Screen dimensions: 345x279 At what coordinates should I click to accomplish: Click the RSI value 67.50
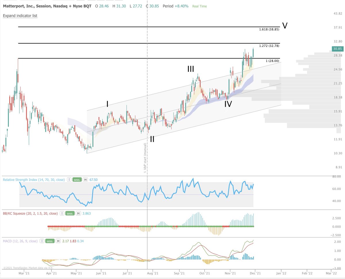click(x=93, y=180)
